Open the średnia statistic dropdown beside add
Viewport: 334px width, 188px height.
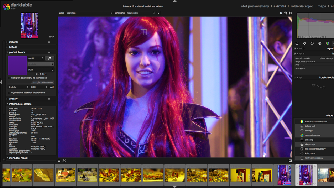[18, 87]
